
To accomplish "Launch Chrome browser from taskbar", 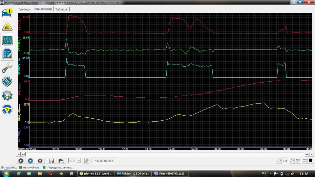I will click(x=61, y=174).
